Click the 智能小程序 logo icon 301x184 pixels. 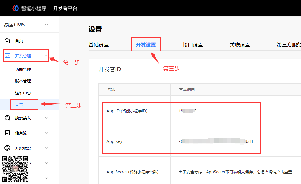click(x=16, y=8)
